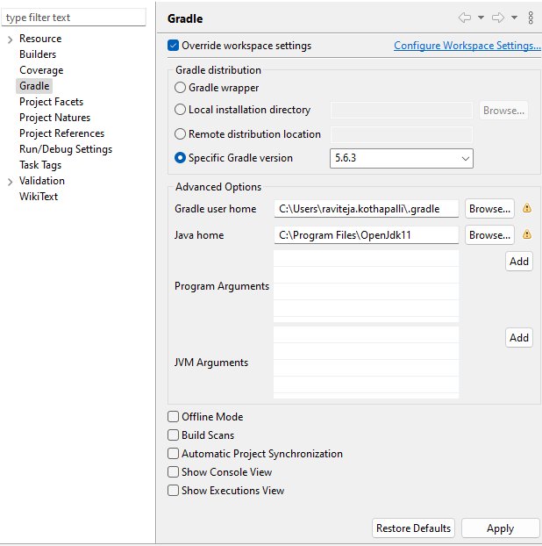Enable Build Scans checkbox
Screen dimensions: 542x546
[173, 435]
